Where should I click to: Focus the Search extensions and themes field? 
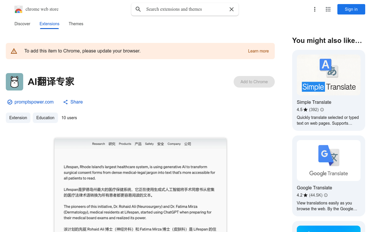185,9
